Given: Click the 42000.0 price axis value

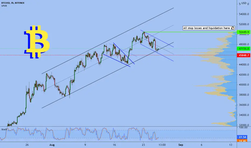Looking at the screenshot, I should 244,75.
